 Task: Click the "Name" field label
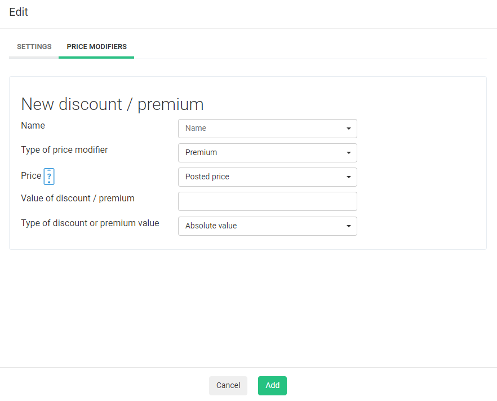[33, 125]
